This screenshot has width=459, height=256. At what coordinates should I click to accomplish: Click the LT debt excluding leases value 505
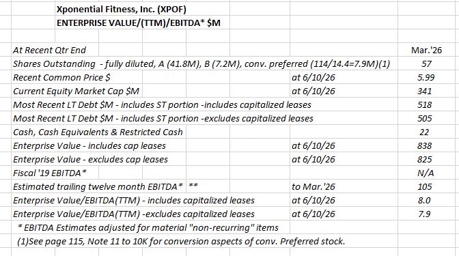click(424, 119)
